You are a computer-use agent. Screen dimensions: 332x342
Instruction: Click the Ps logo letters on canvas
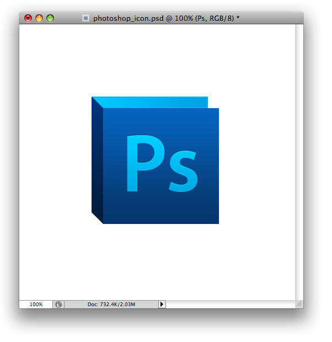[162, 164]
